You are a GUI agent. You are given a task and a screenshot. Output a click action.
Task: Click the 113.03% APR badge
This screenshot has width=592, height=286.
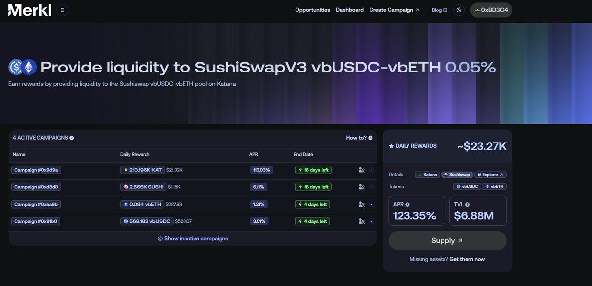pos(262,170)
